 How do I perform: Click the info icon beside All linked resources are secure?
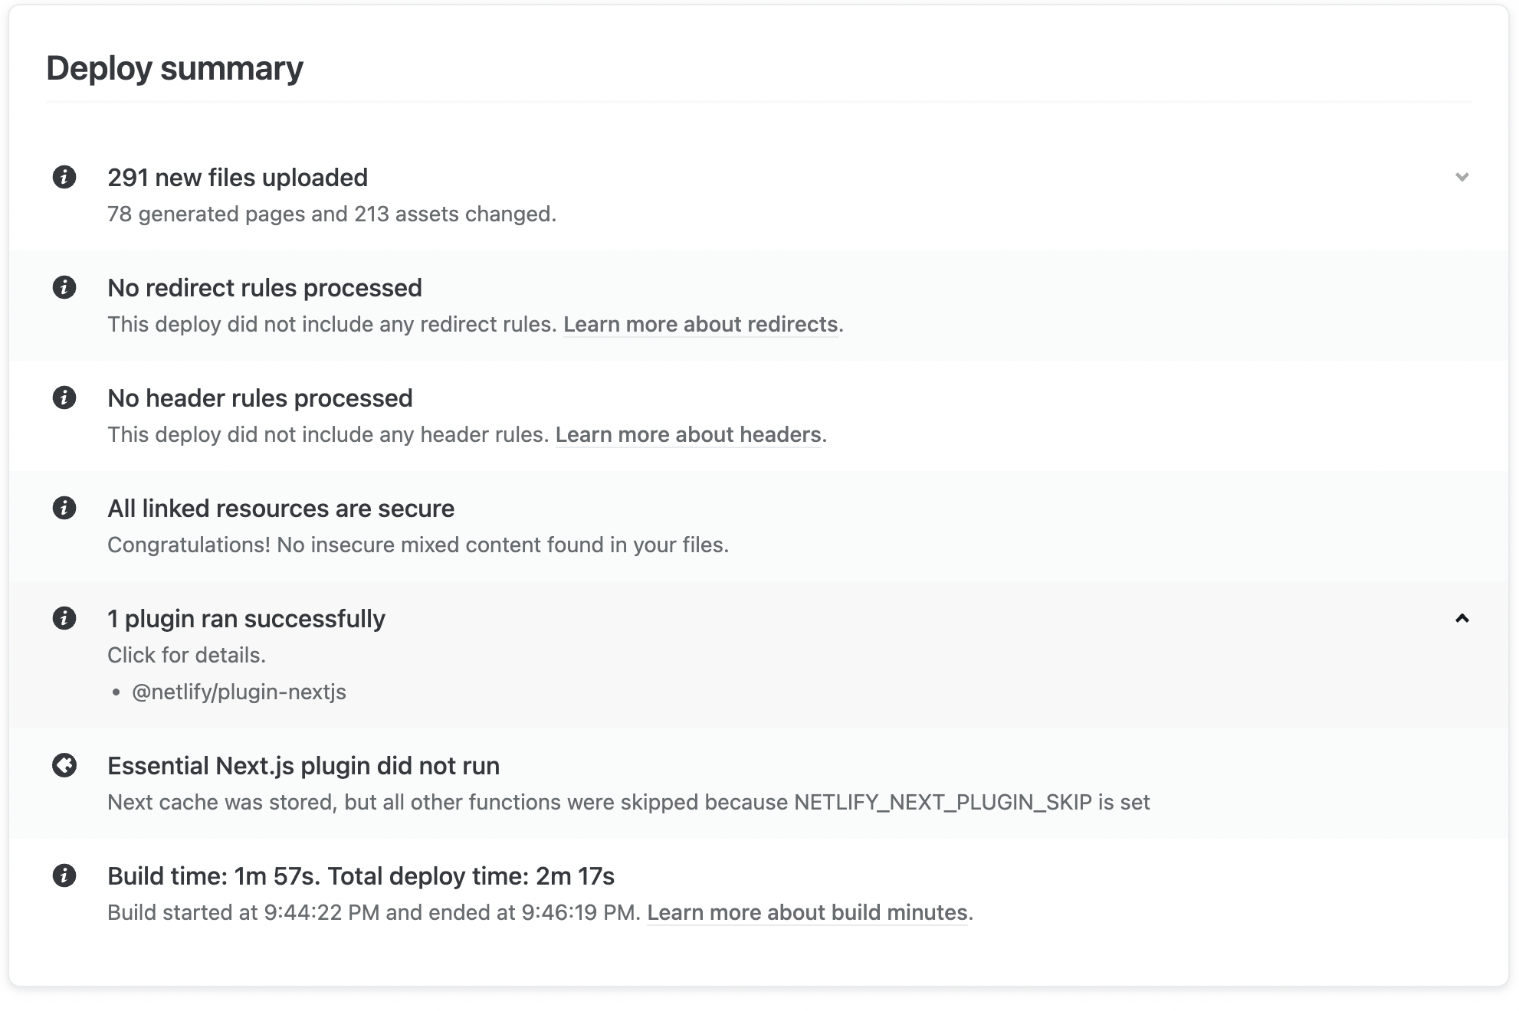click(x=64, y=509)
